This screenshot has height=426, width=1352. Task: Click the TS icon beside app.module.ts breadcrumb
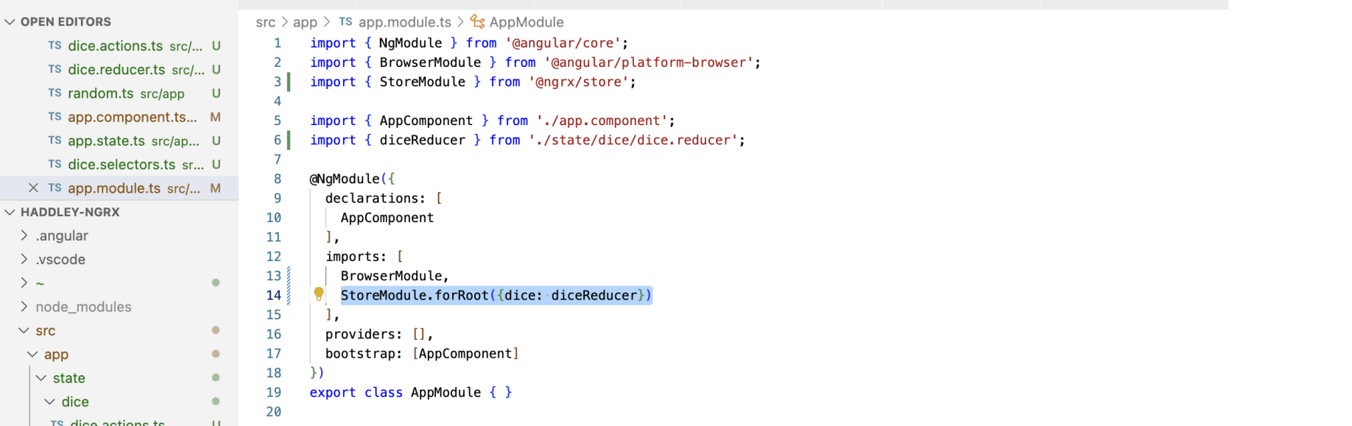(x=345, y=22)
